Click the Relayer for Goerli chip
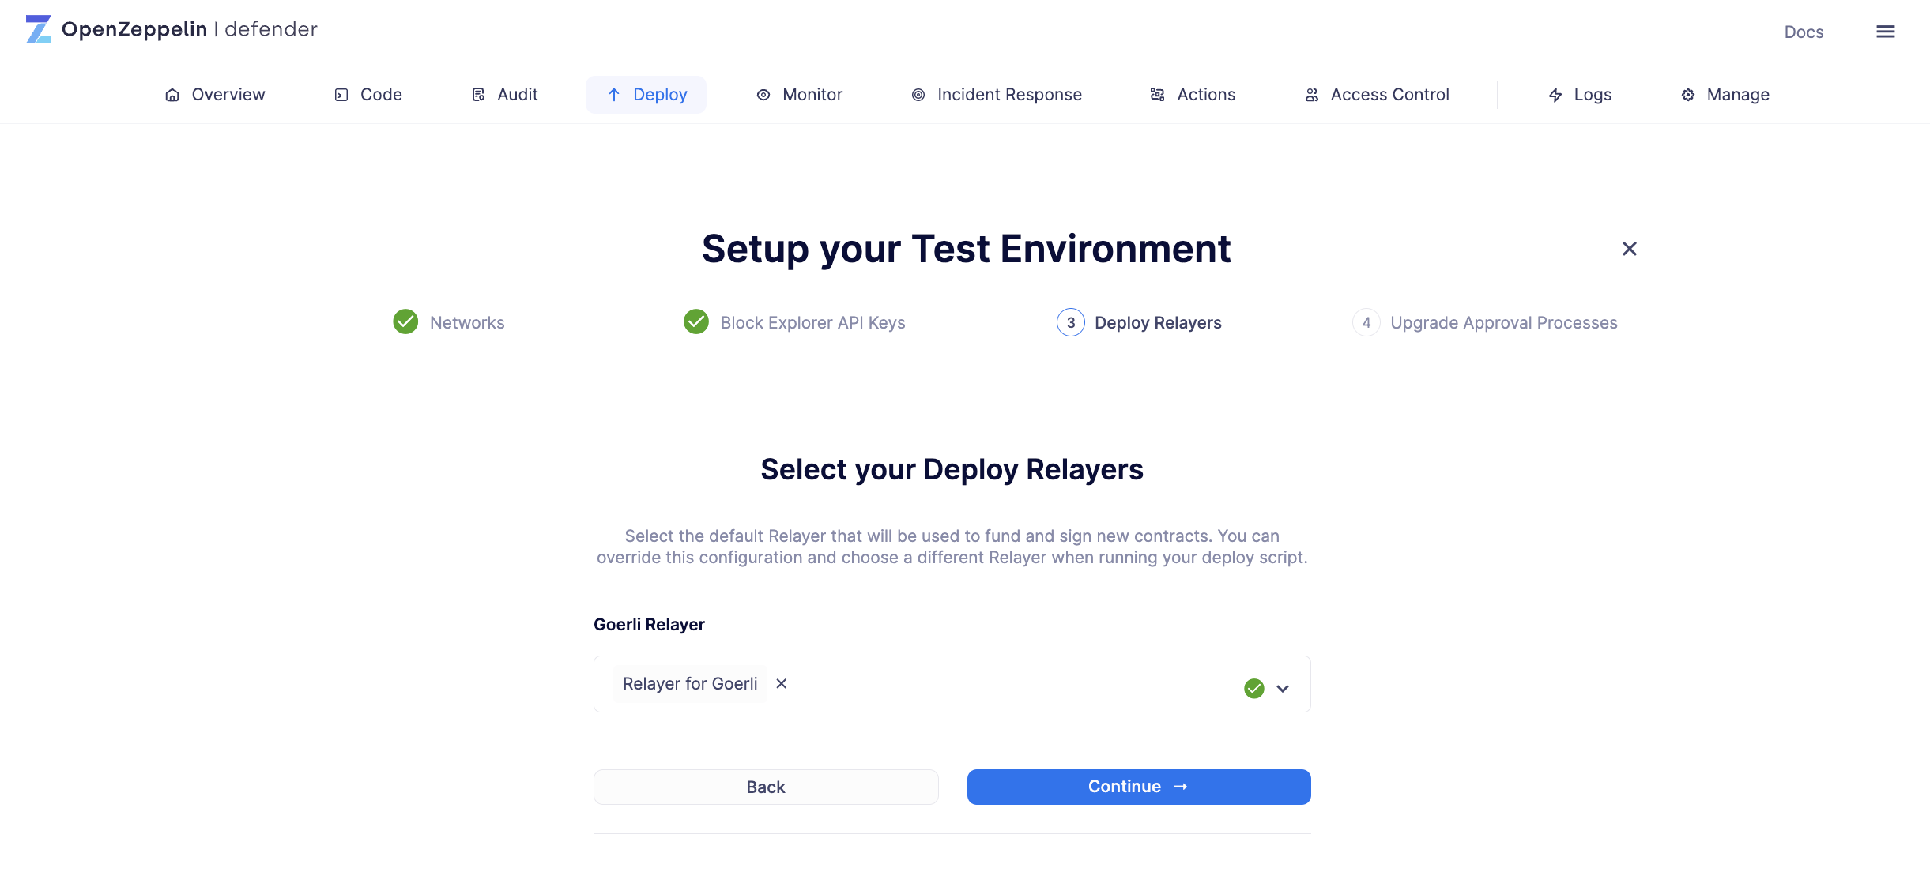The width and height of the screenshot is (1930, 872). pos(690,683)
